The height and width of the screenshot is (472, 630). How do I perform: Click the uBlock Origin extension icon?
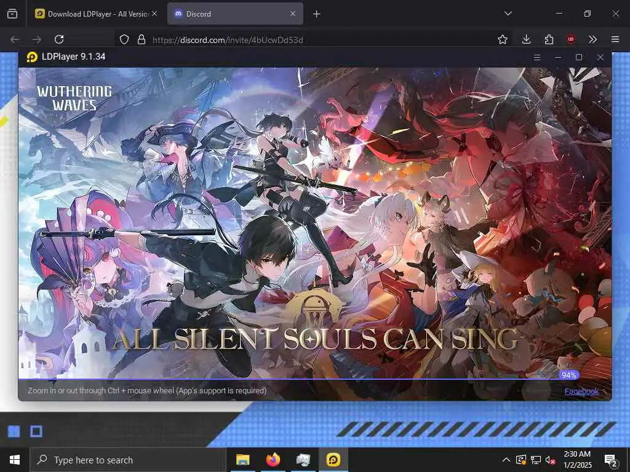pos(571,39)
